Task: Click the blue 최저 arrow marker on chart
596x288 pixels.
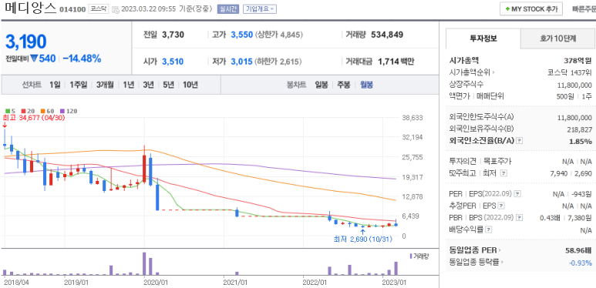Action: (362, 232)
